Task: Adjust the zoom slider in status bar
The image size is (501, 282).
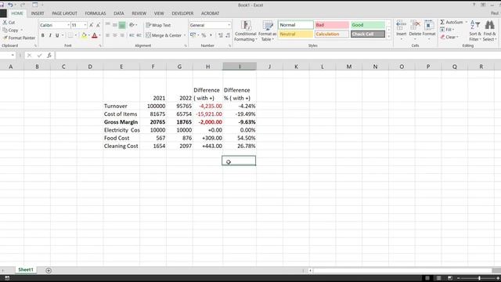Action: coord(479,278)
